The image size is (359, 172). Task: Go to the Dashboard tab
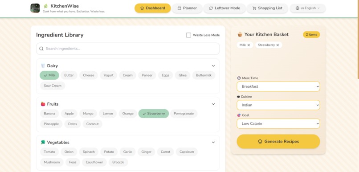[x=152, y=8]
